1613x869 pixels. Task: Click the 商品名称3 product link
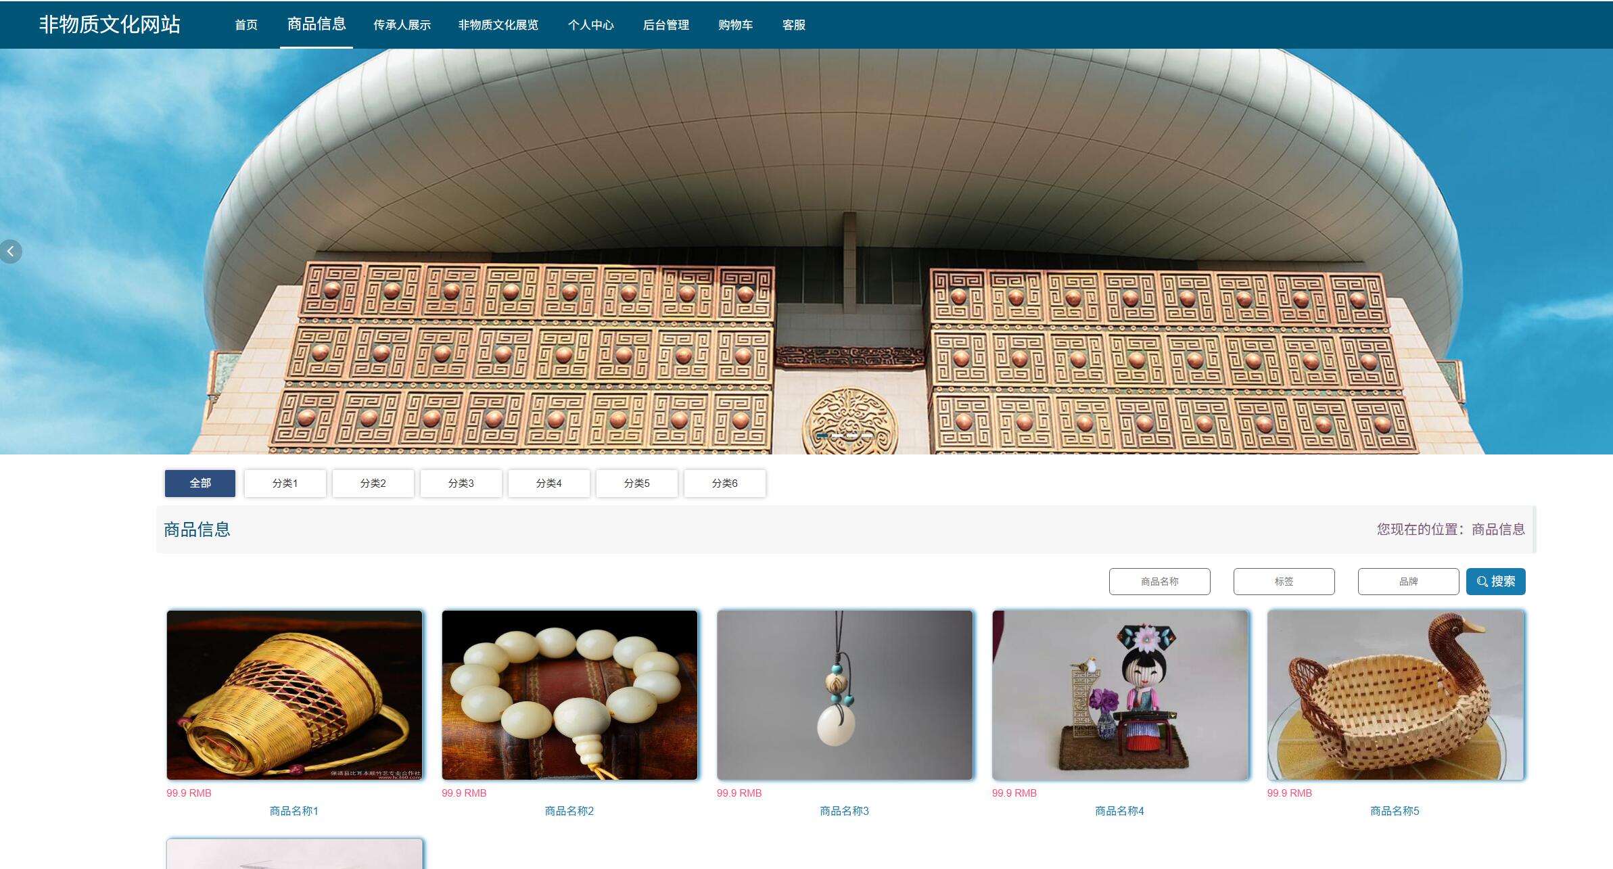[x=844, y=811]
